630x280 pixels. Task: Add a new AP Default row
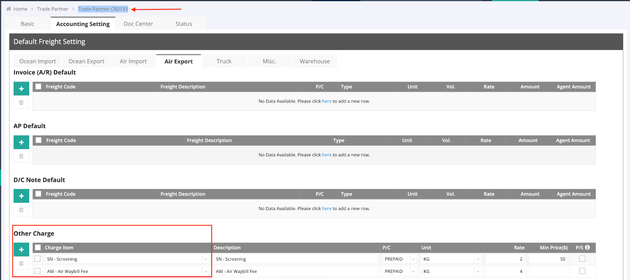(21, 142)
